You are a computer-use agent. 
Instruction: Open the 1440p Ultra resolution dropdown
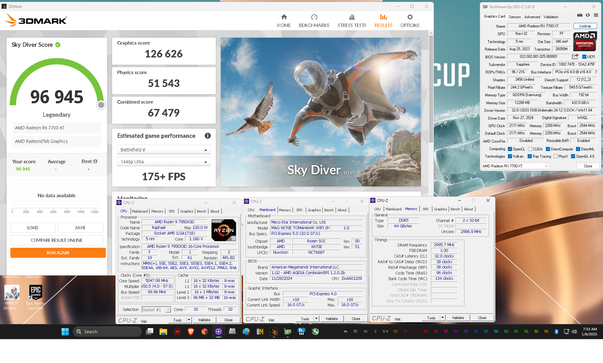click(164, 162)
